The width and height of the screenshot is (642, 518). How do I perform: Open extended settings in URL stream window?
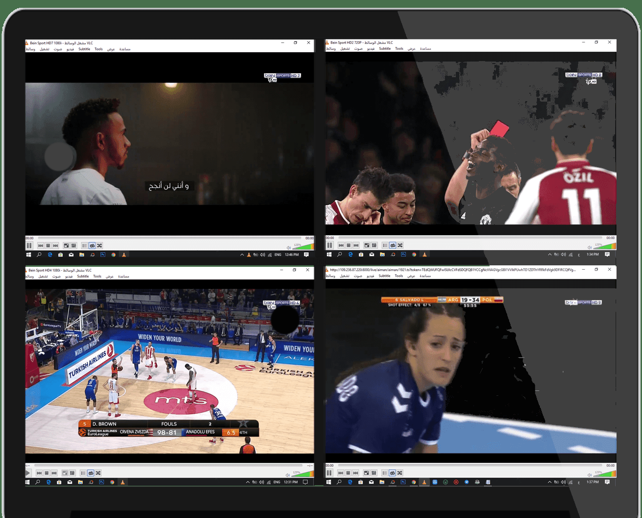pyautogui.click(x=373, y=473)
